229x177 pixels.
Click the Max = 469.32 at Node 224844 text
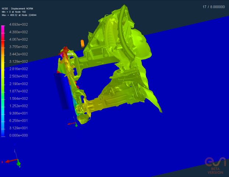pyautogui.click(x=19, y=15)
